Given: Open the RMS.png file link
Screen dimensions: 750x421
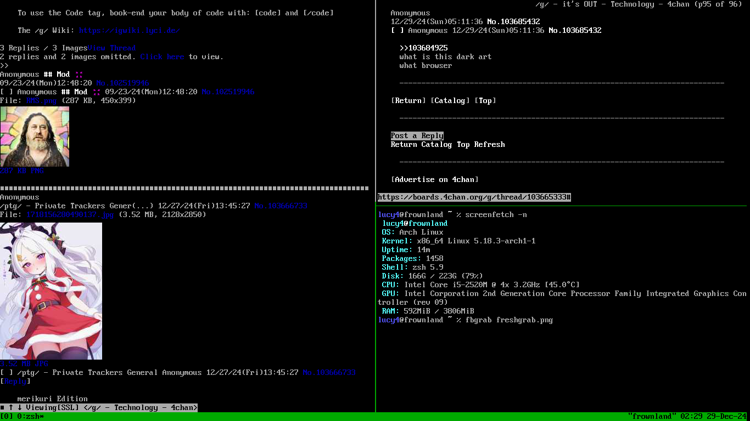Looking at the screenshot, I should (x=41, y=100).
